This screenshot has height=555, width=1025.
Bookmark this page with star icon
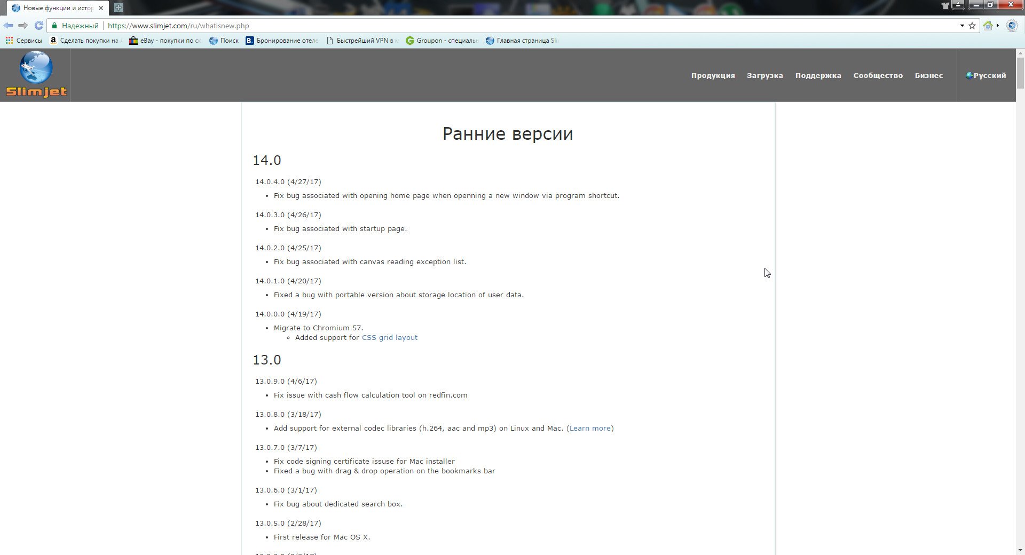972,26
